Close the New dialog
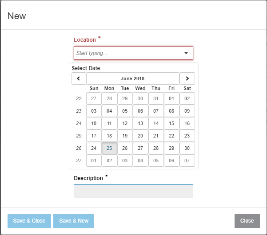 coord(247,221)
